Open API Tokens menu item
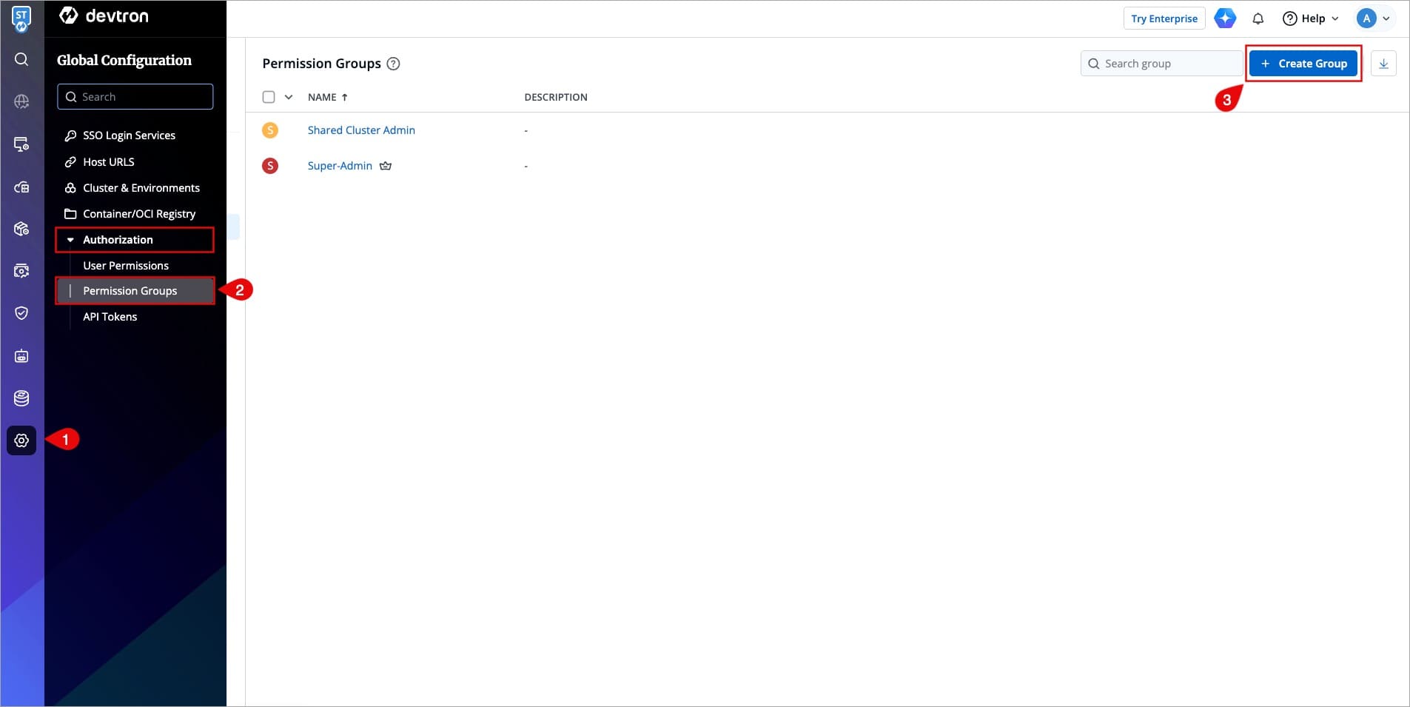Screen dimensions: 1410x707 tap(110, 317)
